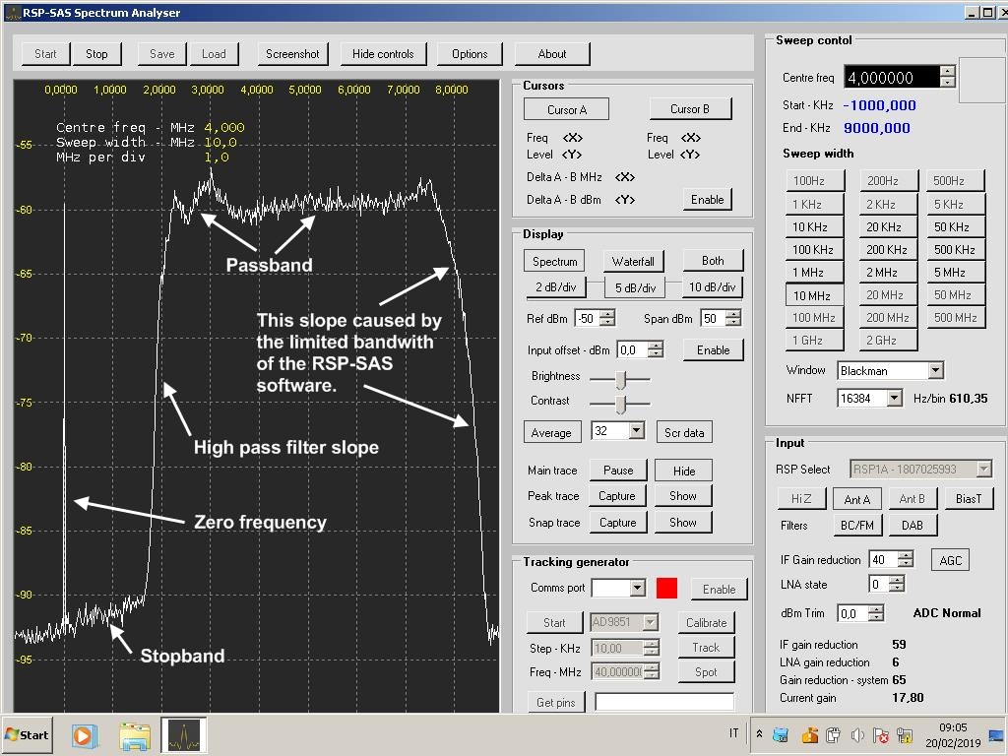Open the NFFT size dropdown
Image resolution: width=1008 pixels, height=756 pixels.
point(894,398)
